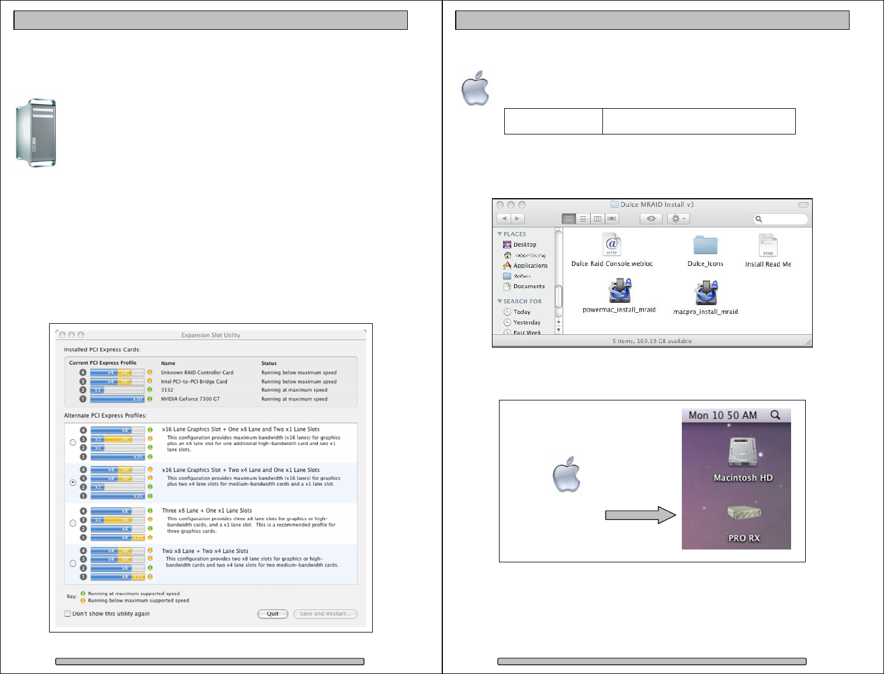Screen dimensions: 884x674
Task: Select the macpro_install_mraid installer
Action: coord(706,297)
